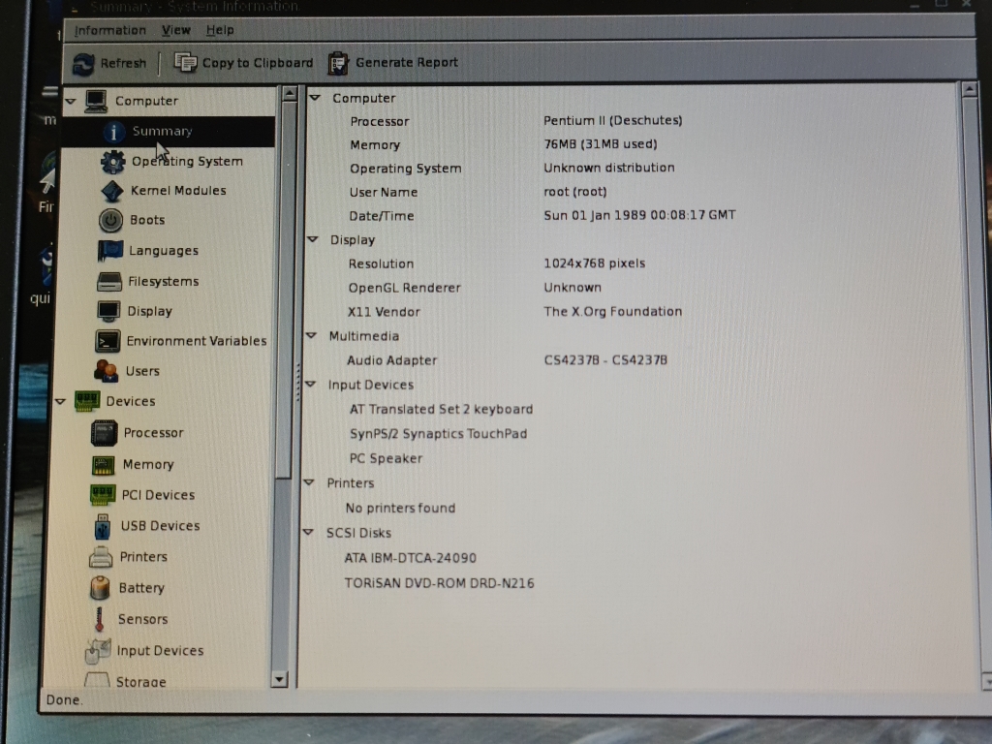992x744 pixels.
Task: Collapse the Devices tree category
Action: pos(61,401)
